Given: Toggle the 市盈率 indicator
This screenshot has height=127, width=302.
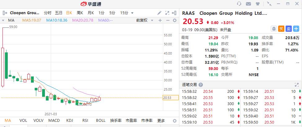Looking at the screenshot, I should click(131, 121).
